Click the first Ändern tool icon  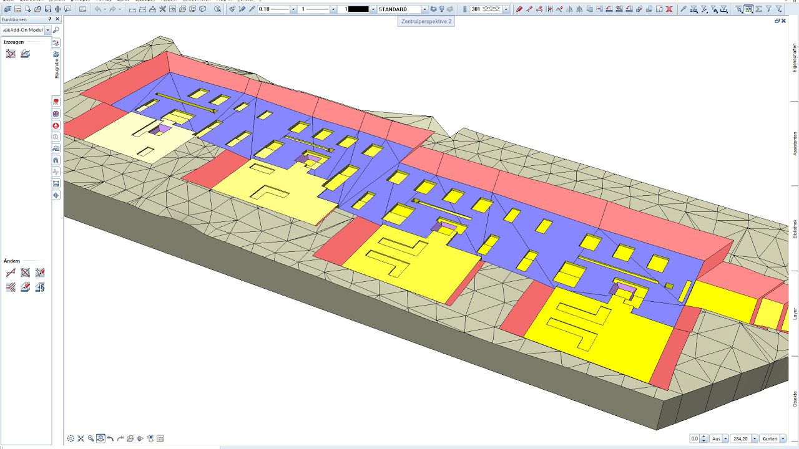point(11,273)
